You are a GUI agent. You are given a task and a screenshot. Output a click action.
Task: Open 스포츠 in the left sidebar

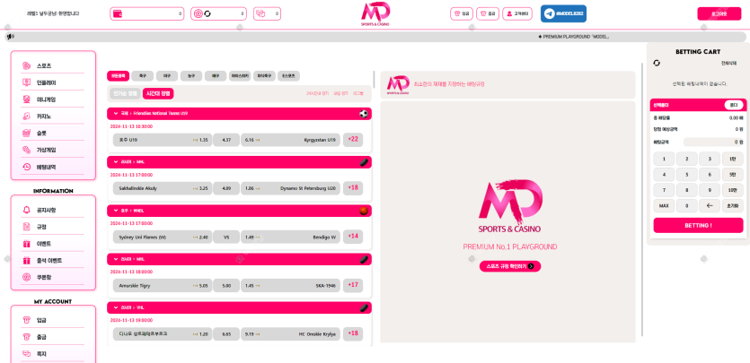pyautogui.click(x=53, y=65)
